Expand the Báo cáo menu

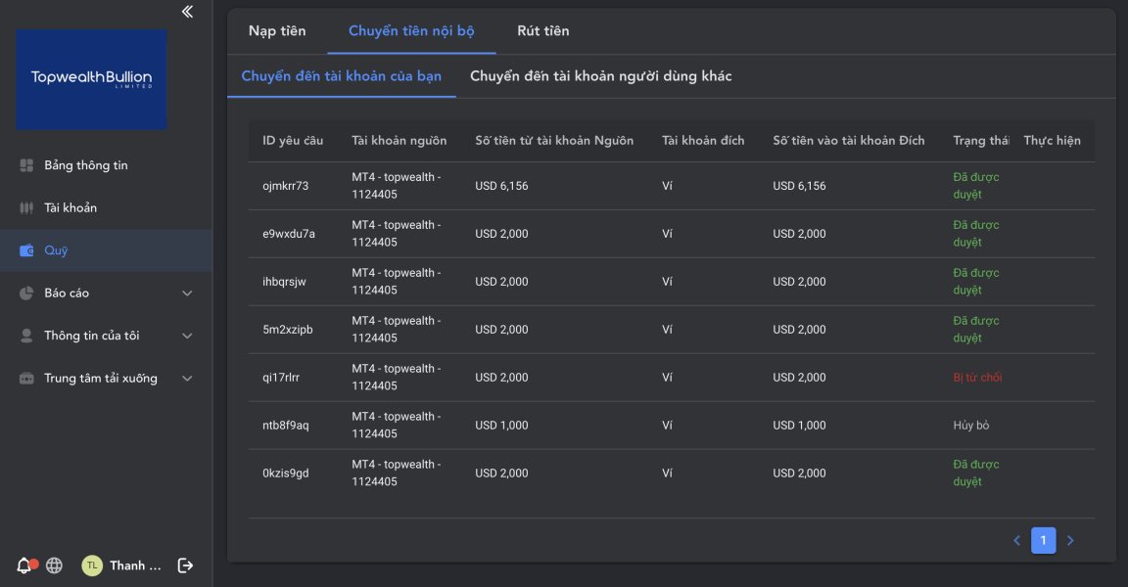point(187,293)
